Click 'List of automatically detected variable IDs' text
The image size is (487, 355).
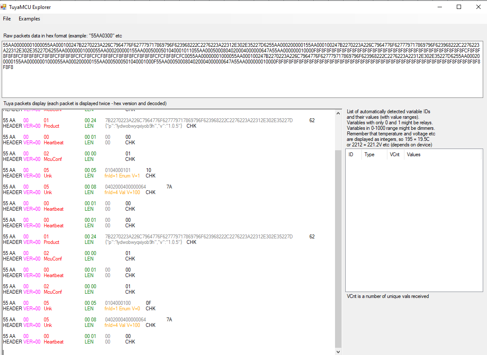click(x=388, y=112)
